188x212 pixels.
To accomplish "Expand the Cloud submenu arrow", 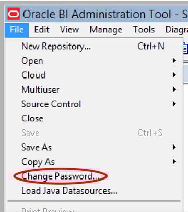I will point(174,75).
